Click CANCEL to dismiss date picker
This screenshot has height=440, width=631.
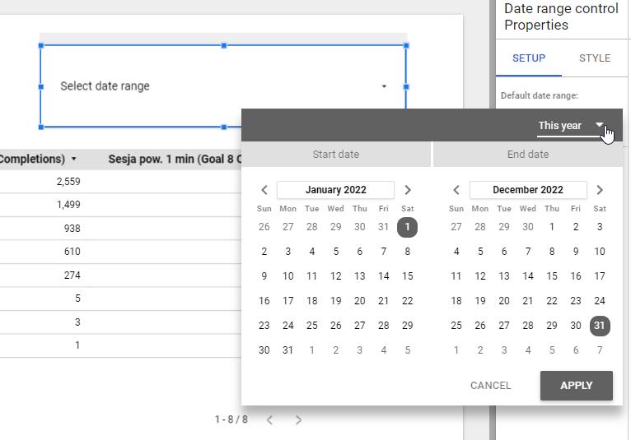coord(490,385)
